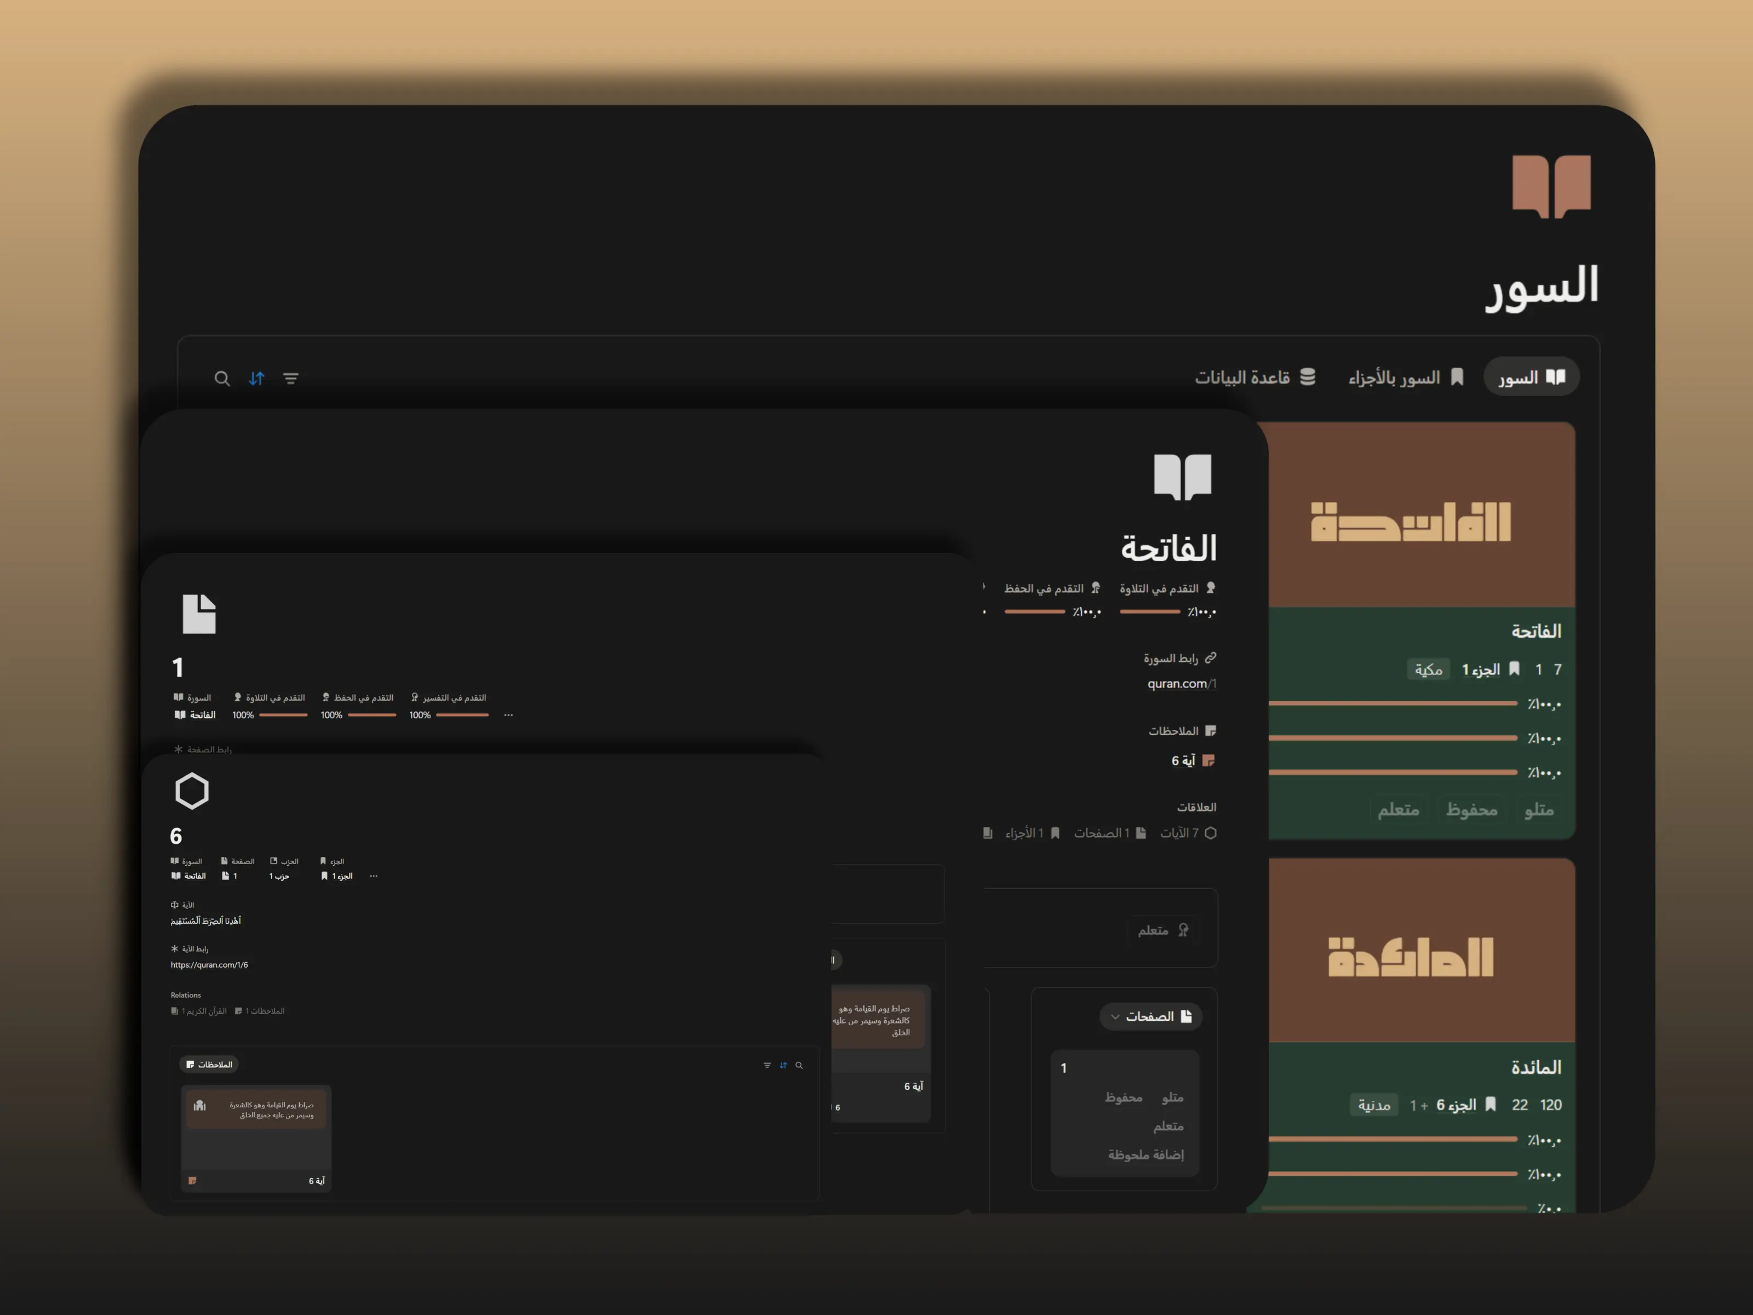Switch to قاعدة البيانات tab

1254,378
